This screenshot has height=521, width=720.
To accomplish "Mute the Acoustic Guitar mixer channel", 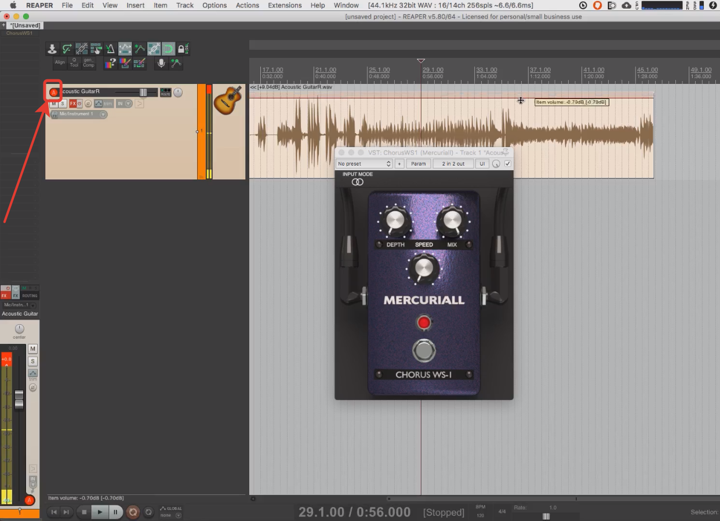I will coord(33,348).
